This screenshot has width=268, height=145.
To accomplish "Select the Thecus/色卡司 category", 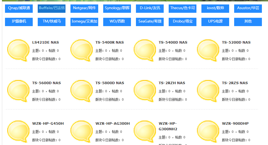I will click(183, 9).
